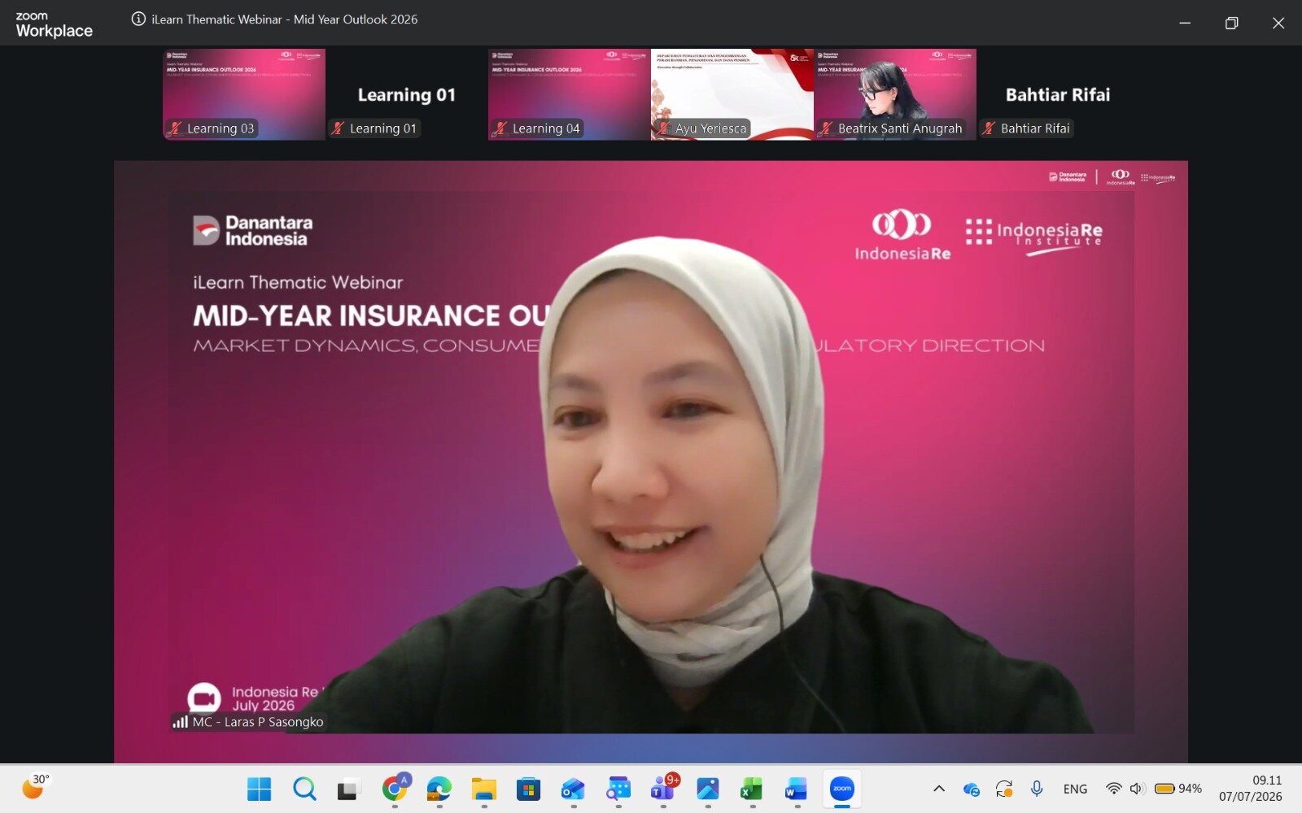Open Microsoft Teams from the taskbar
Image resolution: width=1302 pixels, height=813 pixels.
[663, 789]
